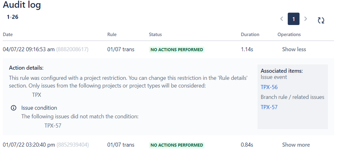Click the Issue condition info icon
Viewport: 347px width, 155px height.
[14, 108]
